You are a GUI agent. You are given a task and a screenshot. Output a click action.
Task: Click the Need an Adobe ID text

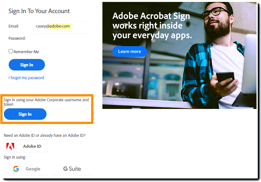[x=45, y=135]
